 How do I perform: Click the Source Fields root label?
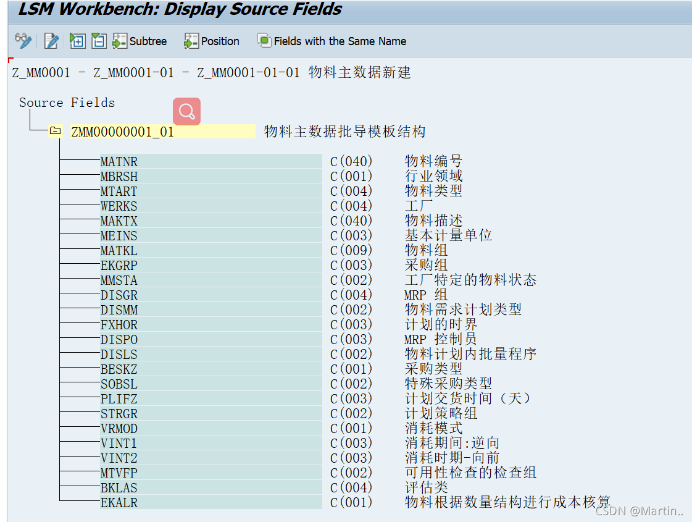pyautogui.click(x=67, y=103)
